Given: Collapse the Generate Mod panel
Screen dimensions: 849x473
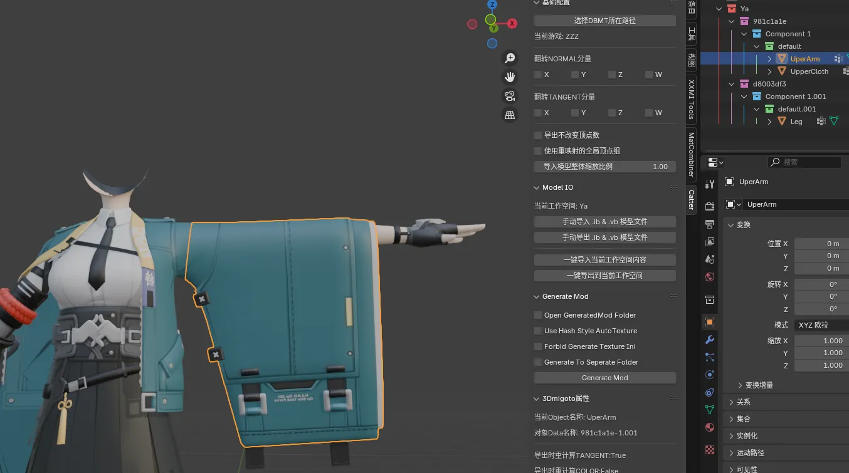Looking at the screenshot, I should pyautogui.click(x=537, y=296).
